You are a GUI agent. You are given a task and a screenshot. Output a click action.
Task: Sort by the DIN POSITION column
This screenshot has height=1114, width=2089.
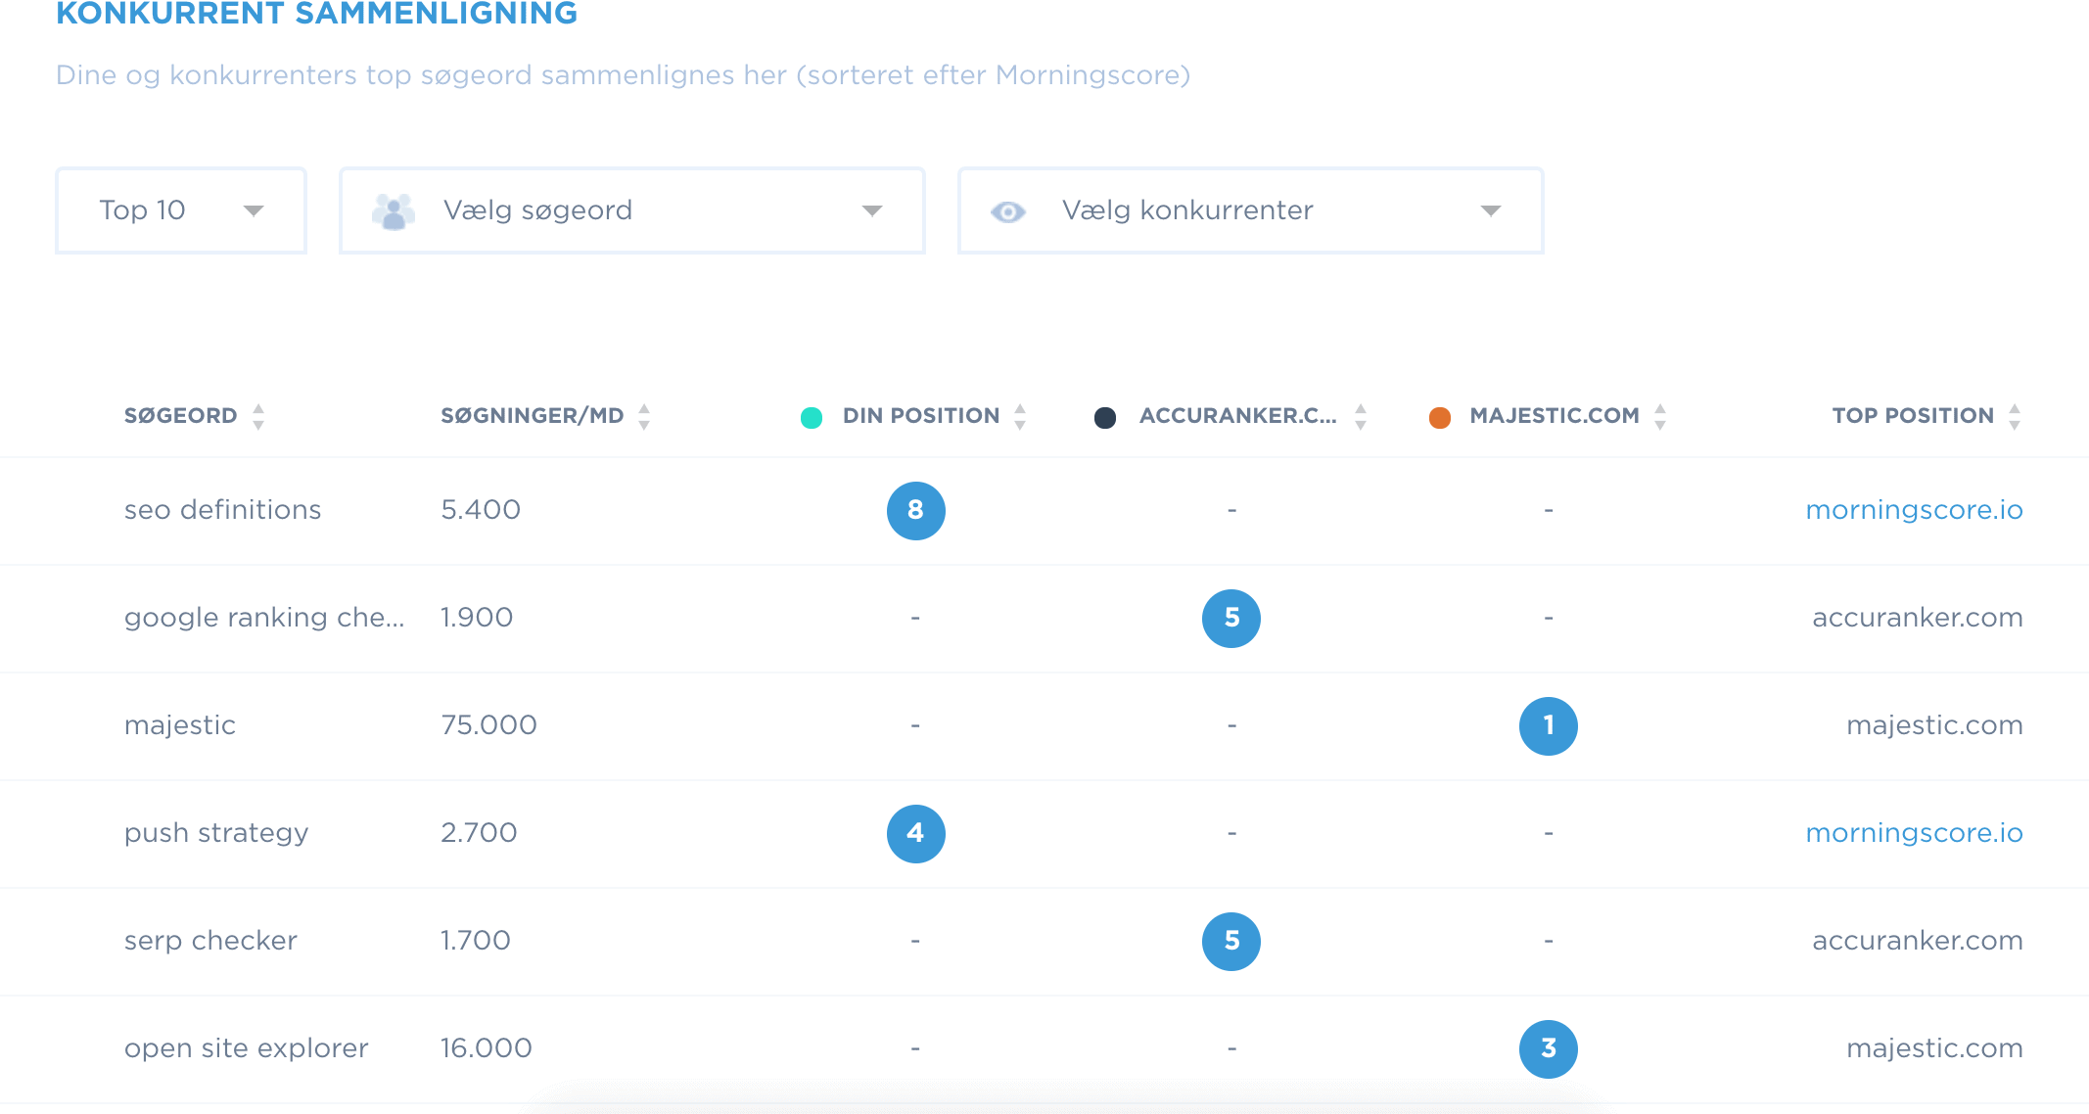(1020, 417)
